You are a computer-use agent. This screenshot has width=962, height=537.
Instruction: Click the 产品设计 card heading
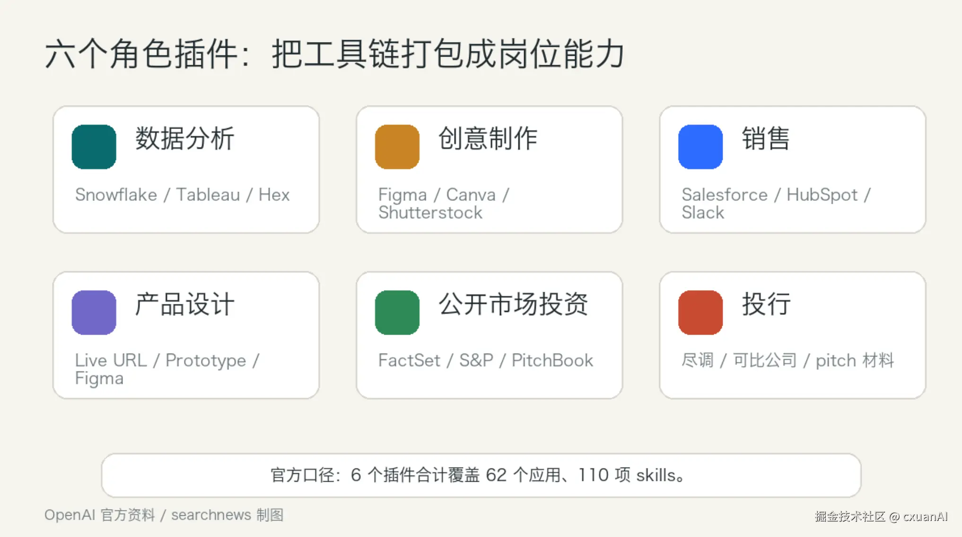click(184, 304)
